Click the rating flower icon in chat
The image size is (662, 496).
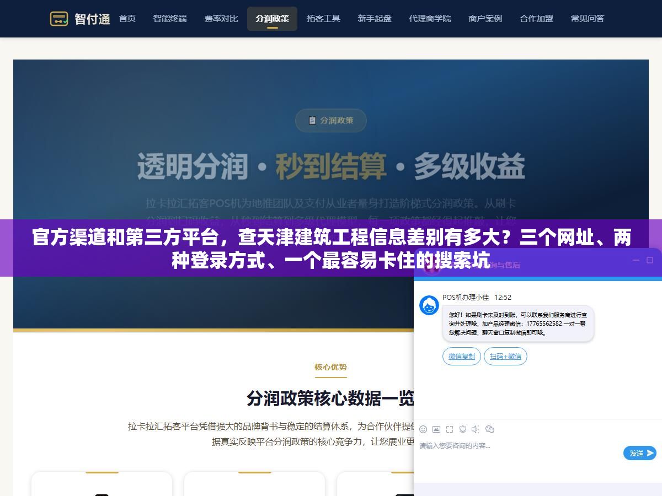point(463,429)
